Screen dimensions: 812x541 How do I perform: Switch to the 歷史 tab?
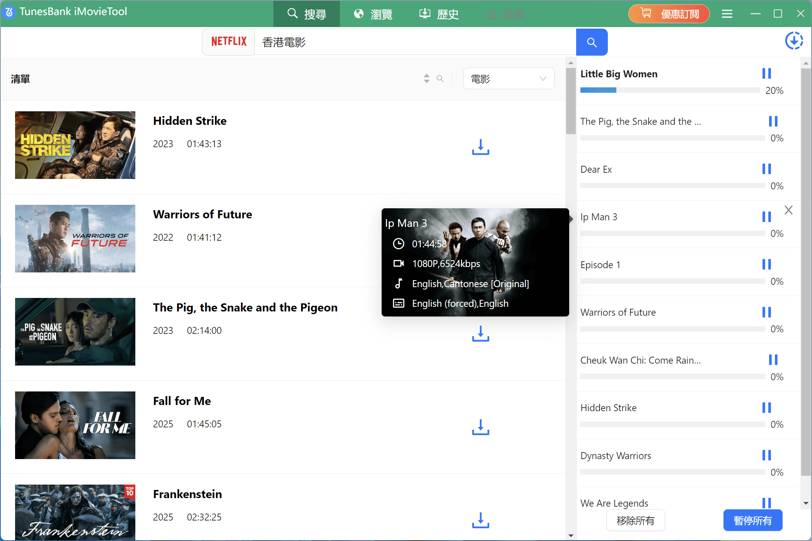[x=439, y=14]
